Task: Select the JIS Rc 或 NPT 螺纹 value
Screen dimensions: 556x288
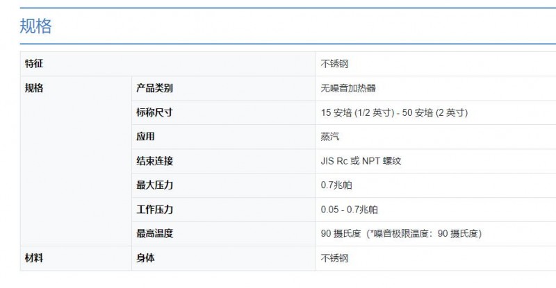Action: [361, 161]
